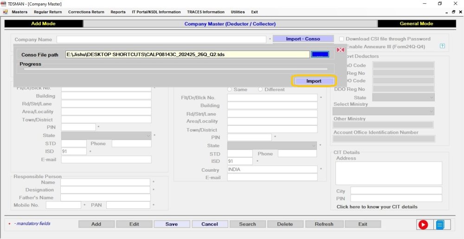Image resolution: width=464 pixels, height=239 pixels.
Task: Click the deductor E-mail field
Action: [x=106, y=160]
